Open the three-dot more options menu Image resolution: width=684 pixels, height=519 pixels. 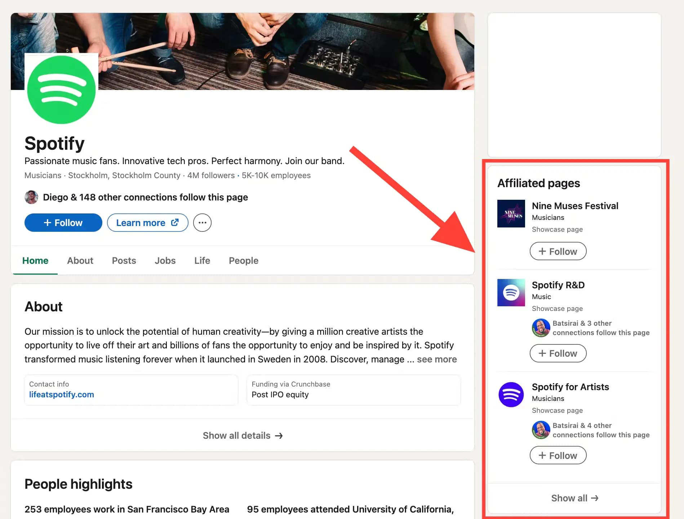[202, 222]
